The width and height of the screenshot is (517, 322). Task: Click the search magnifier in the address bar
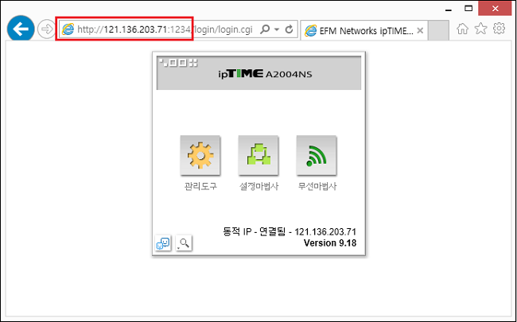(x=265, y=29)
